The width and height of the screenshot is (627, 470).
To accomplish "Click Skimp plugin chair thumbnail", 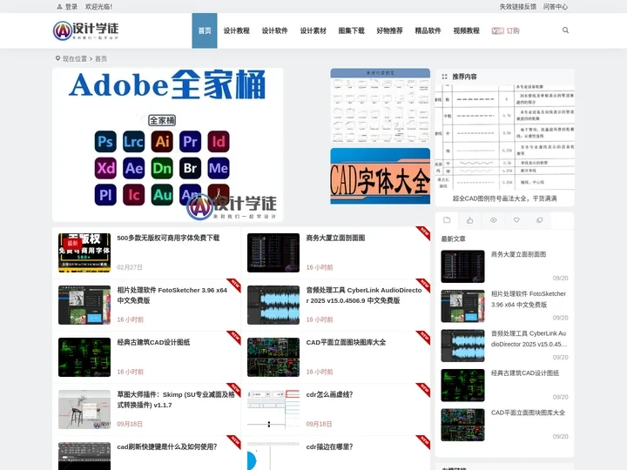I will [84, 410].
